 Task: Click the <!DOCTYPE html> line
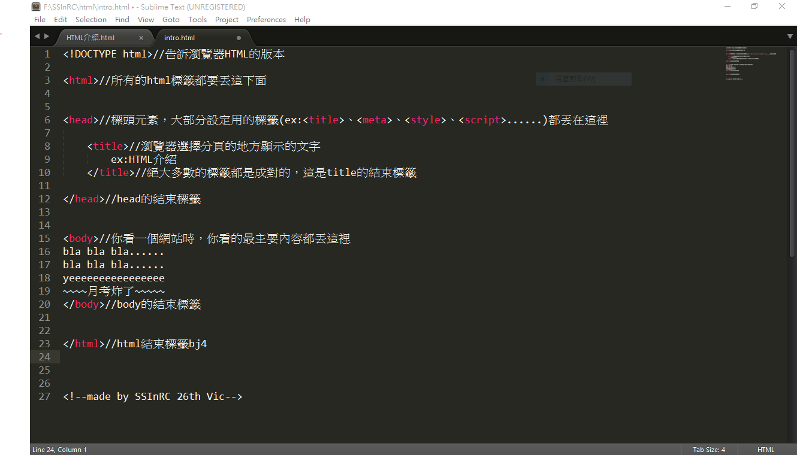pyautogui.click(x=174, y=54)
